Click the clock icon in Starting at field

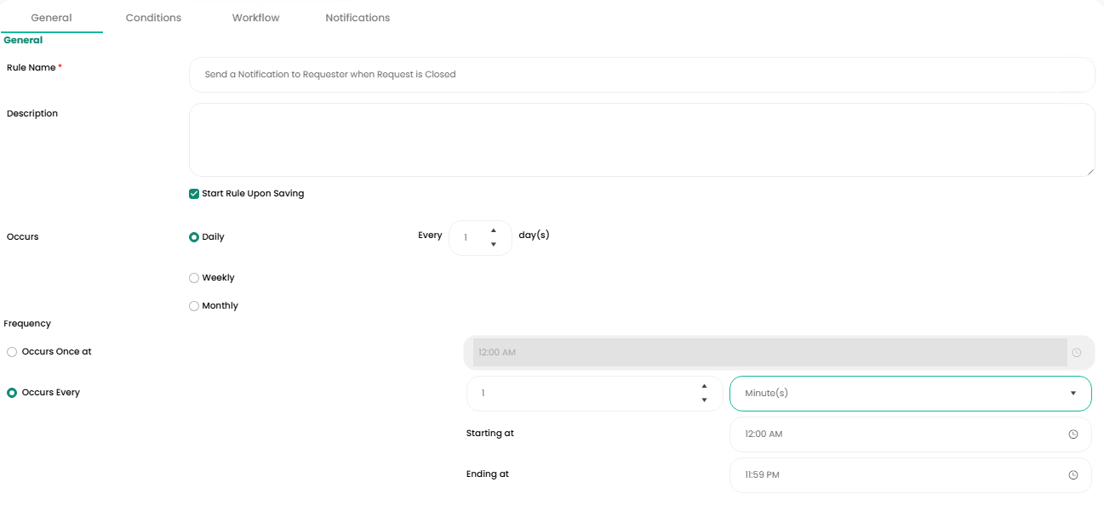[x=1073, y=434]
